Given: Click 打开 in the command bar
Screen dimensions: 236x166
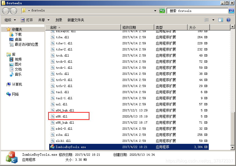Looking at the screenshot, I should click(29, 20).
